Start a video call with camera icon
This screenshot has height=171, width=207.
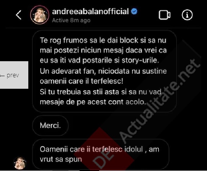pyautogui.click(x=165, y=15)
